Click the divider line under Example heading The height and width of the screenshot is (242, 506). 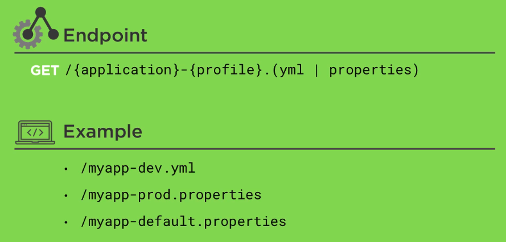255,149
